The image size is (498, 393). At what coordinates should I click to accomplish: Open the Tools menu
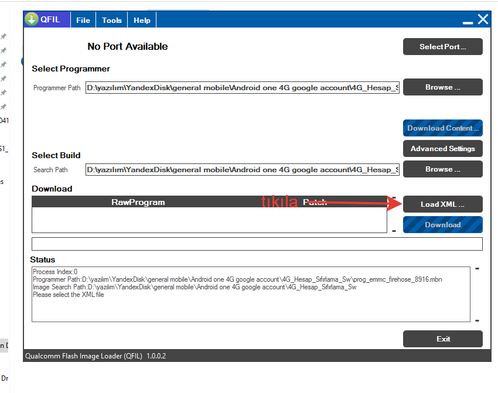pos(112,20)
